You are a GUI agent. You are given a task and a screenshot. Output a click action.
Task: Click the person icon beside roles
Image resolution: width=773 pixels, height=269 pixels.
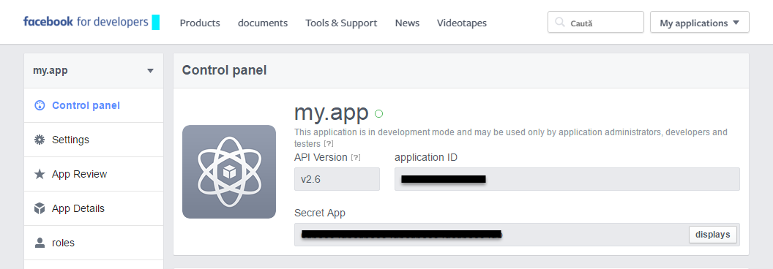tap(40, 243)
